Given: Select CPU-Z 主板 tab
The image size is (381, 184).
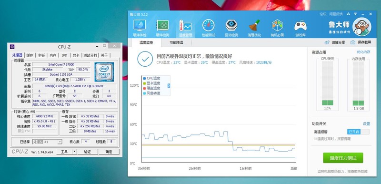Looking at the screenshot, I should [41, 55].
